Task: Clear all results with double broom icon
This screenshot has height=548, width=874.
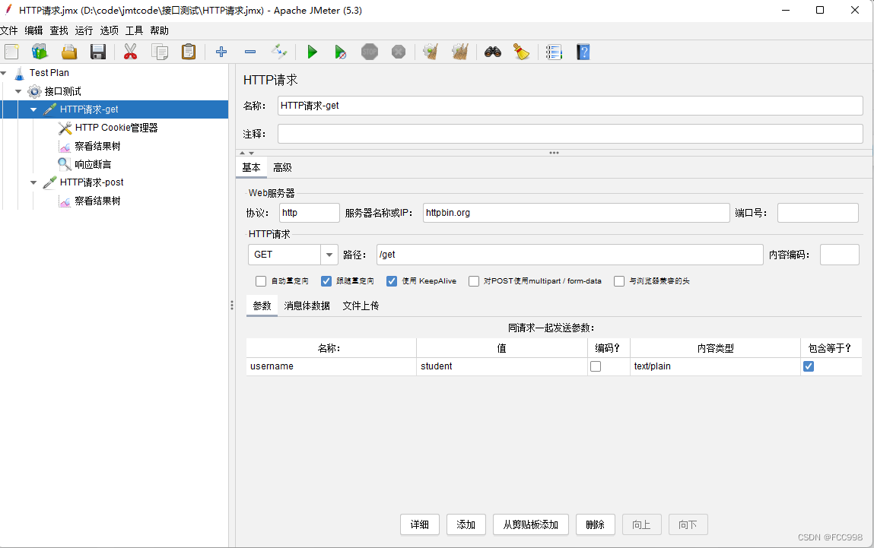Action: click(x=460, y=52)
